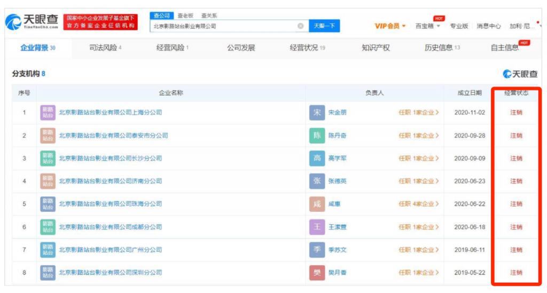Expand the 百宝箱 dropdown
The height and width of the screenshot is (293, 547).
point(428,26)
